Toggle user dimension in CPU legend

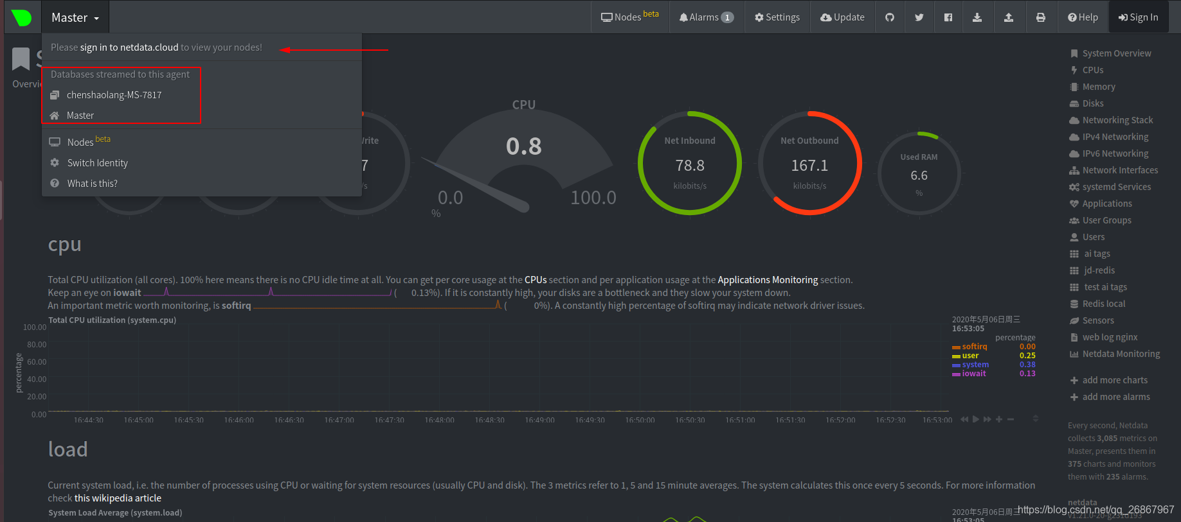pos(970,356)
